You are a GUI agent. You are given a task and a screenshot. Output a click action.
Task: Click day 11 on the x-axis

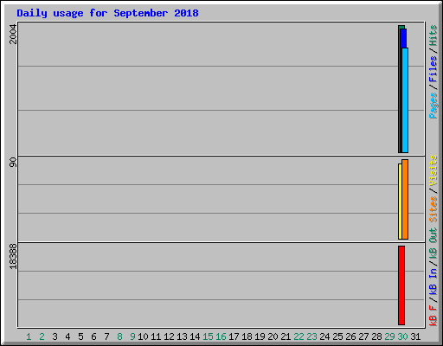coord(156,336)
